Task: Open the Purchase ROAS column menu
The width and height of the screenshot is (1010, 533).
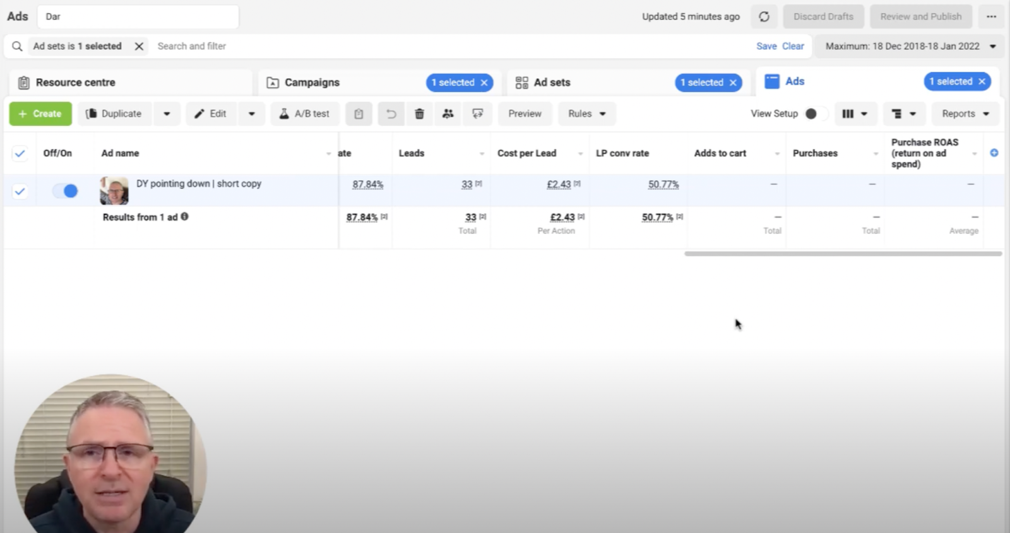Action: tap(975, 153)
